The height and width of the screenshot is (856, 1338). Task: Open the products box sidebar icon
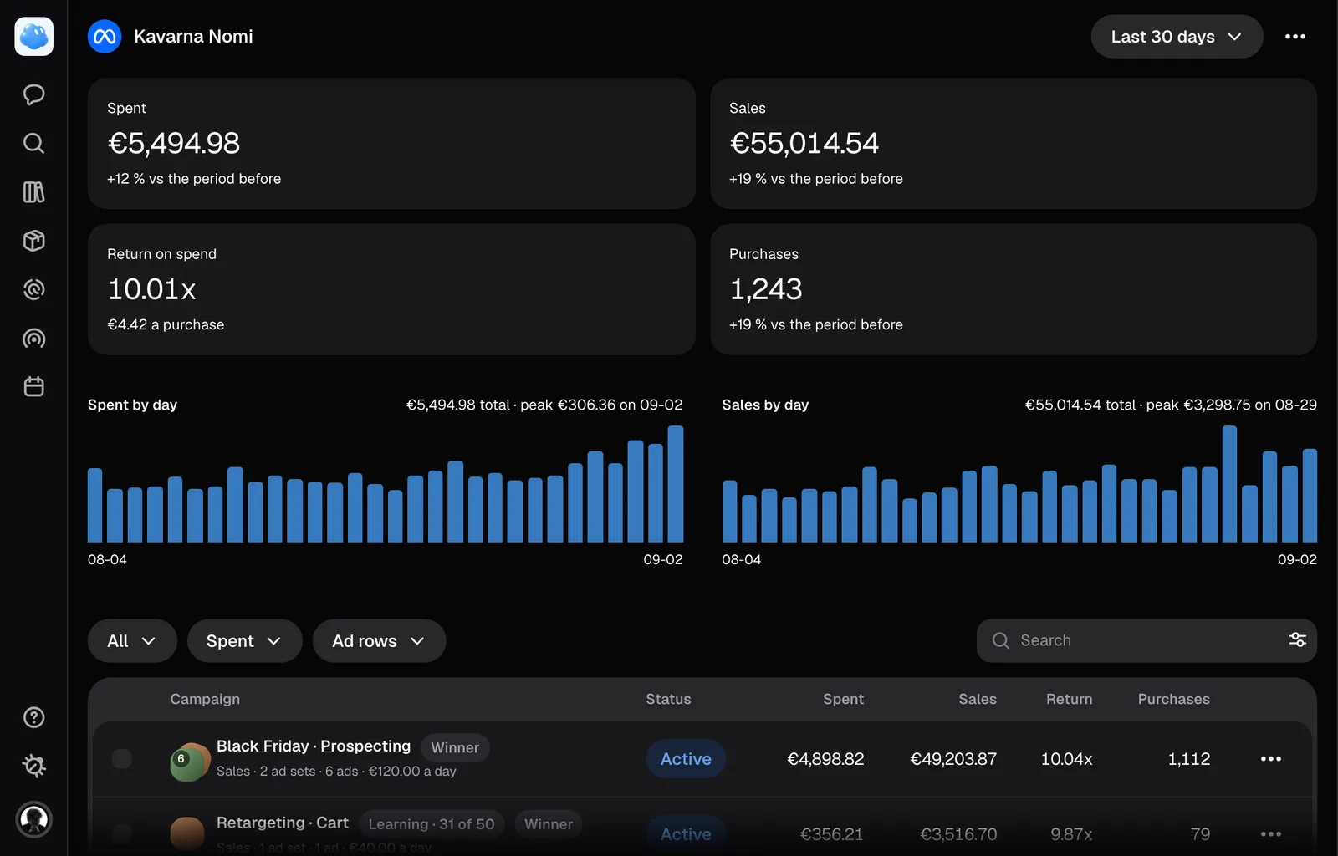(34, 241)
